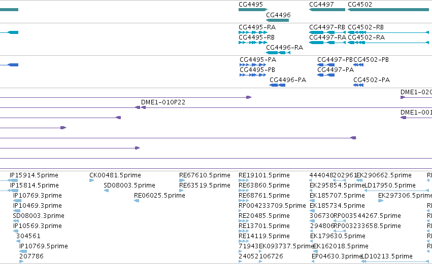Select transcript CG4502-RB label
Screen dimensions: 432x264
coord(365,27)
